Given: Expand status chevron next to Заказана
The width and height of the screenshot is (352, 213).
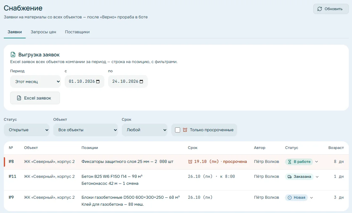Looking at the screenshot, I should pyautogui.click(x=317, y=177).
